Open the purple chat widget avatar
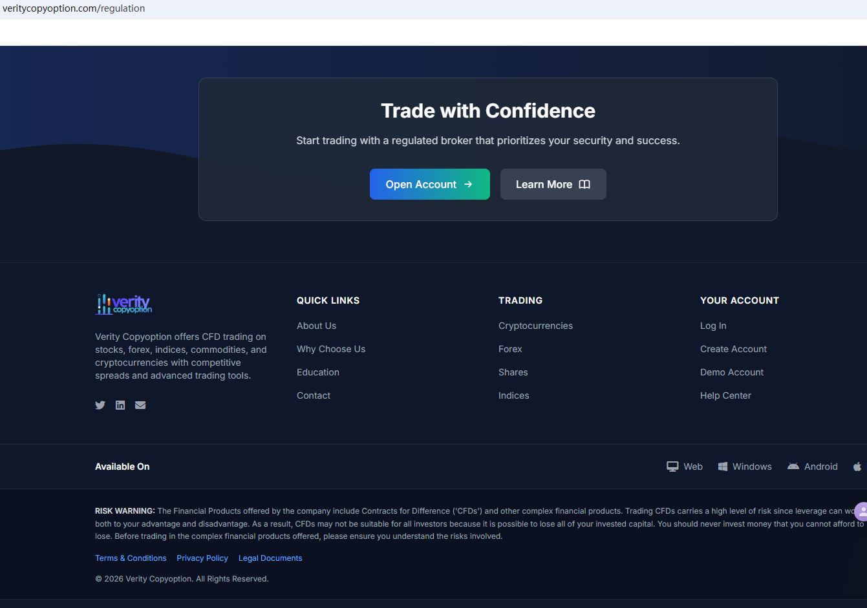 [x=861, y=512]
